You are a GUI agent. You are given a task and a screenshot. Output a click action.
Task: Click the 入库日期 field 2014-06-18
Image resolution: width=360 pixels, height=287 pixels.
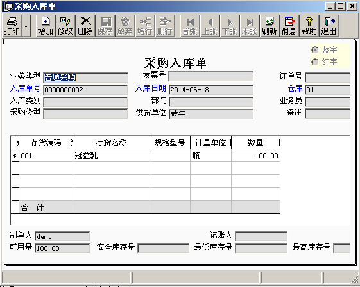point(211,90)
